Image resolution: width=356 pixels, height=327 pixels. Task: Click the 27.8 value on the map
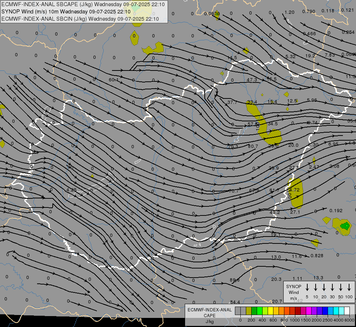point(294,168)
